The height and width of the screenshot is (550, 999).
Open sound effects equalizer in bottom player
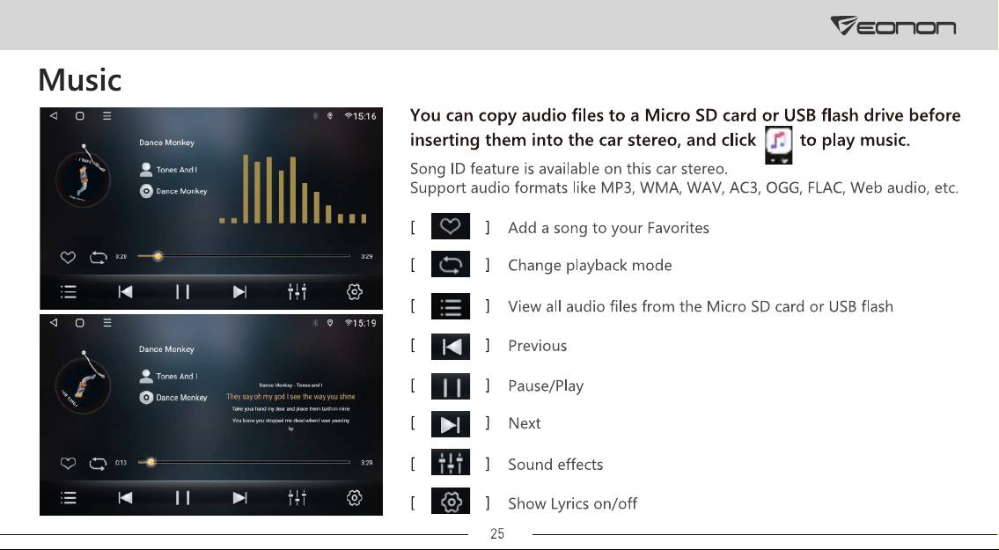point(297,498)
